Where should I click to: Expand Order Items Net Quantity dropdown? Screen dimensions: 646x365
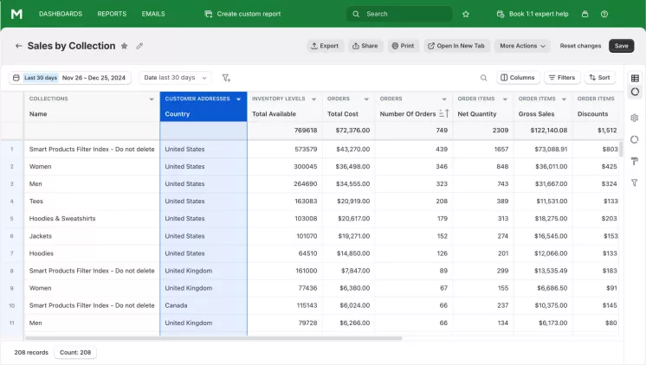pyautogui.click(x=505, y=99)
